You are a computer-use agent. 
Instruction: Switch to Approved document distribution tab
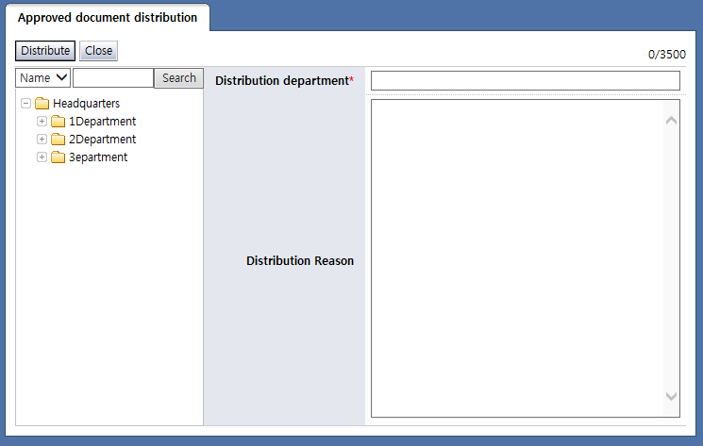coord(108,18)
